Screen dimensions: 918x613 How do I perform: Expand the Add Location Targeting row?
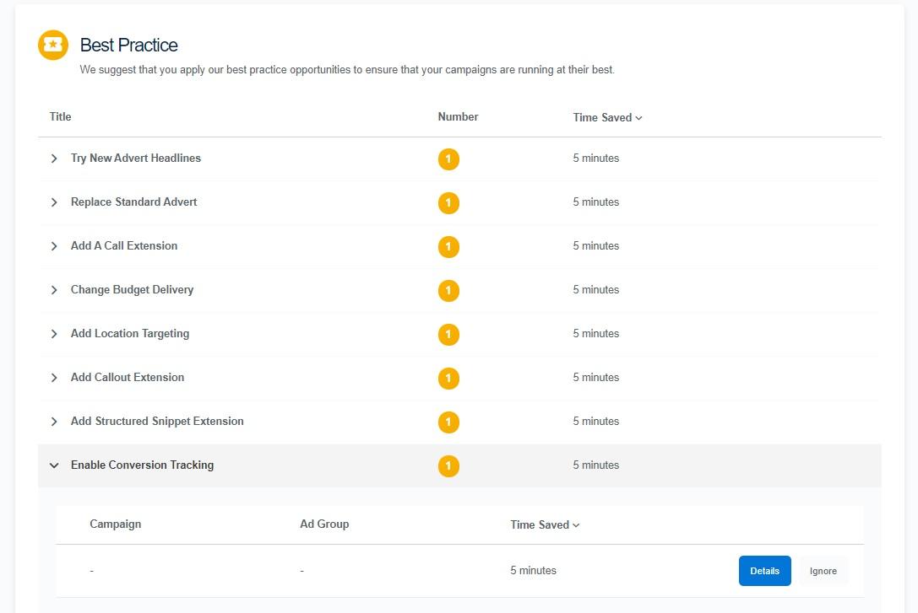pos(54,333)
